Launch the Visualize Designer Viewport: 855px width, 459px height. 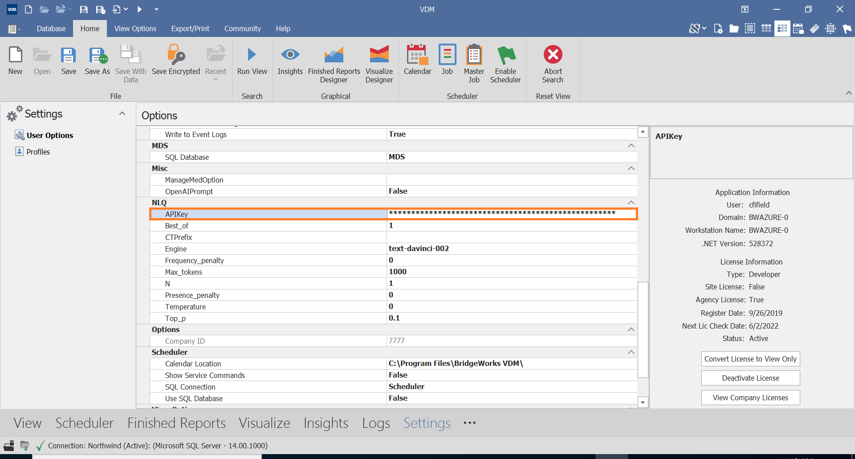(x=379, y=65)
